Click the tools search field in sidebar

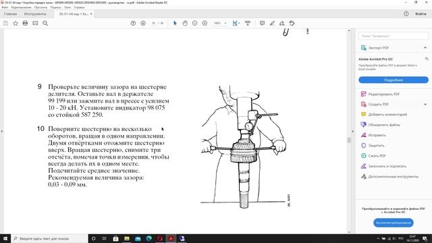pyautogui.click(x=394, y=36)
